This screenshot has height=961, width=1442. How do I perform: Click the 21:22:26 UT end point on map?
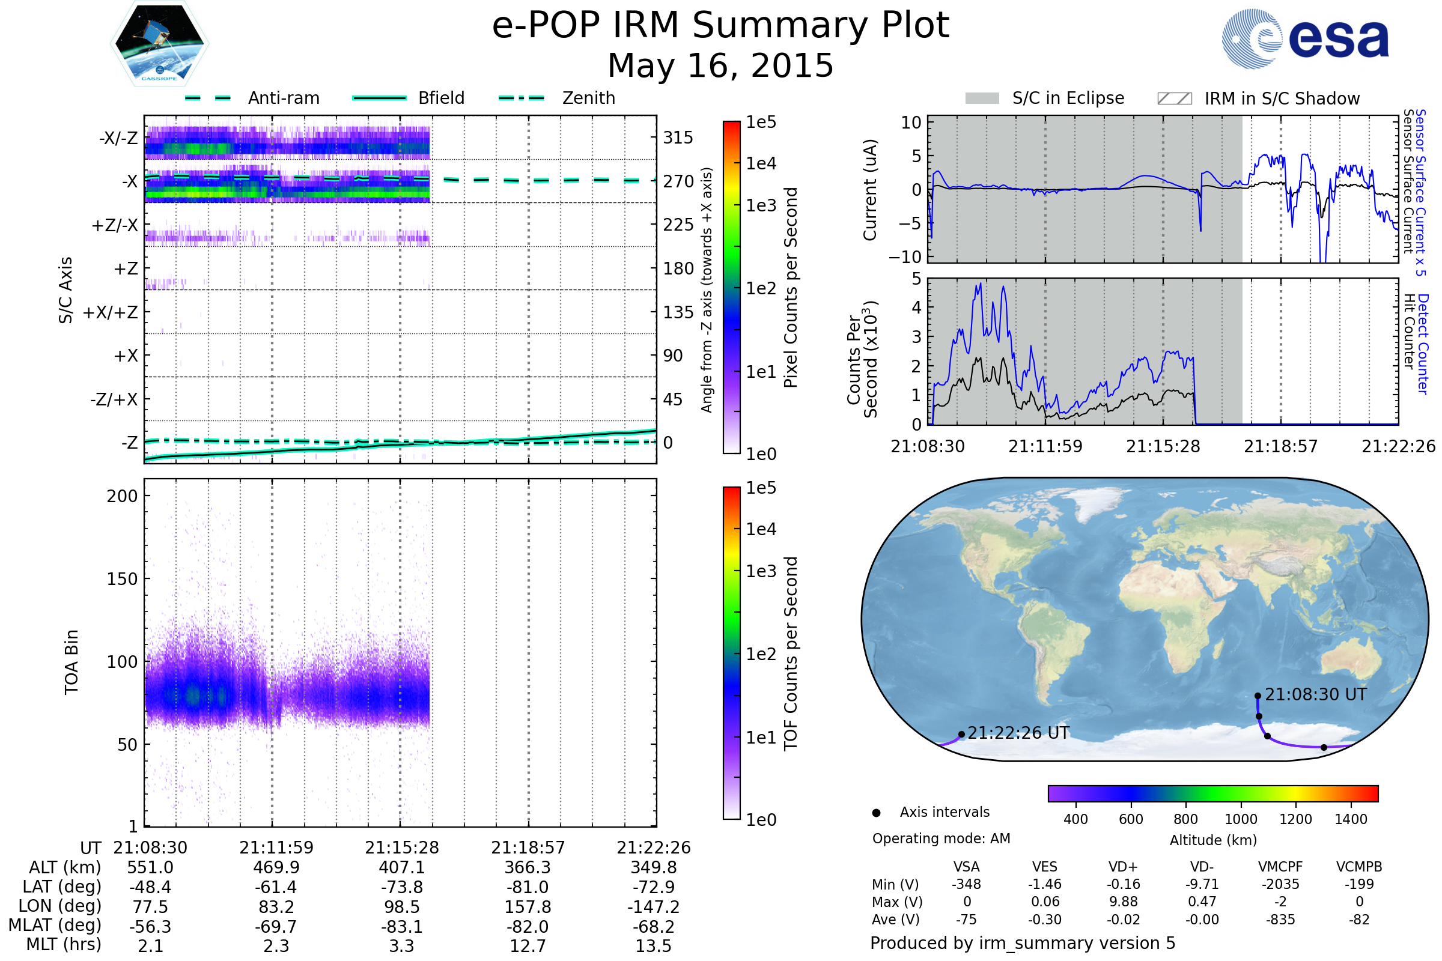[x=961, y=734]
